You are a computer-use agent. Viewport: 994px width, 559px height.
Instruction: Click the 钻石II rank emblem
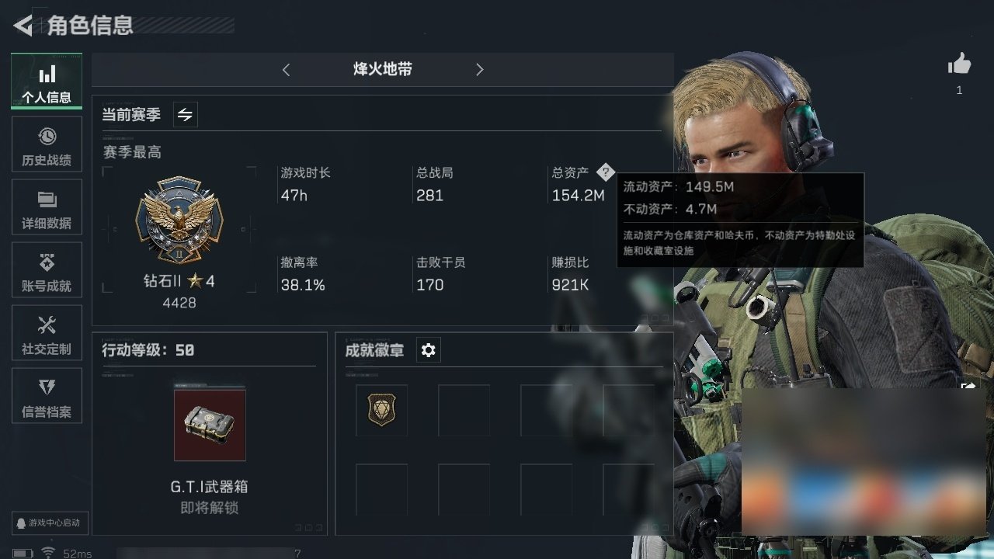tap(179, 220)
